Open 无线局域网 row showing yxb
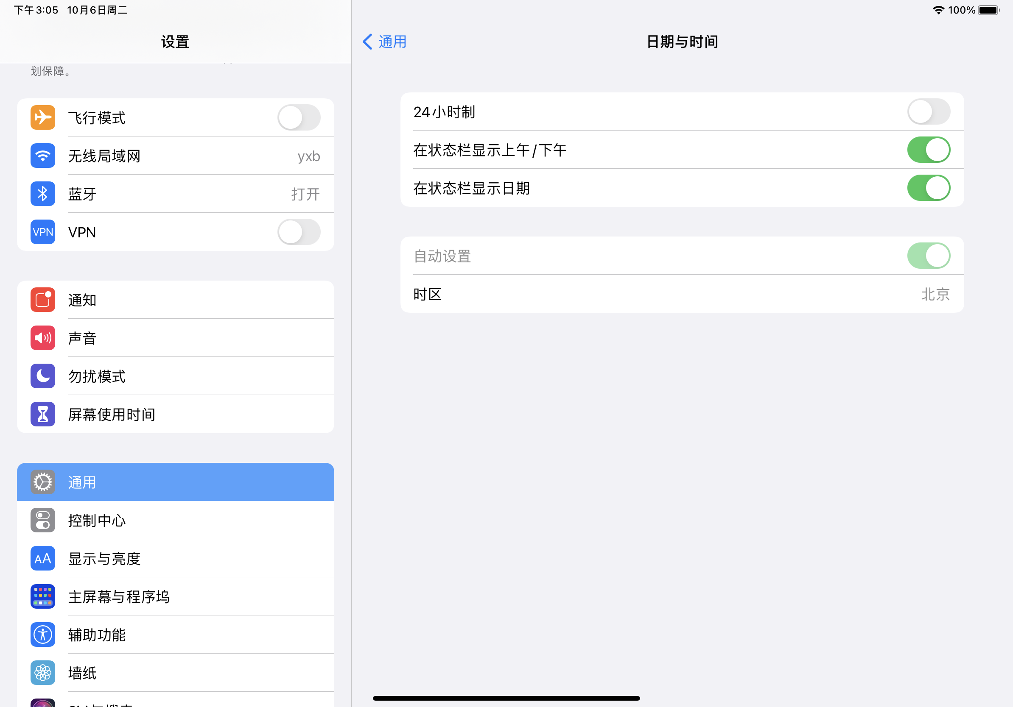This screenshot has height=707, width=1013. (194, 156)
